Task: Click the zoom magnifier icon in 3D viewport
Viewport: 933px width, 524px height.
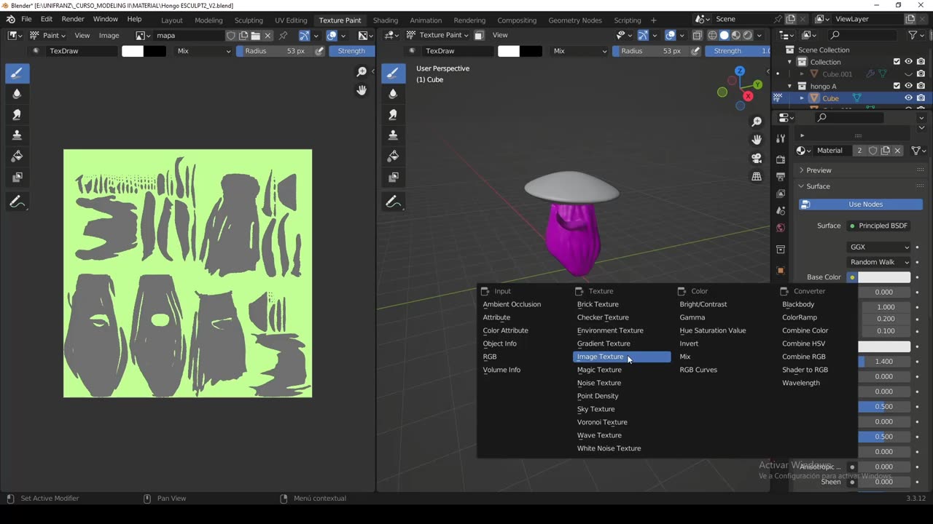Action: tap(757, 122)
